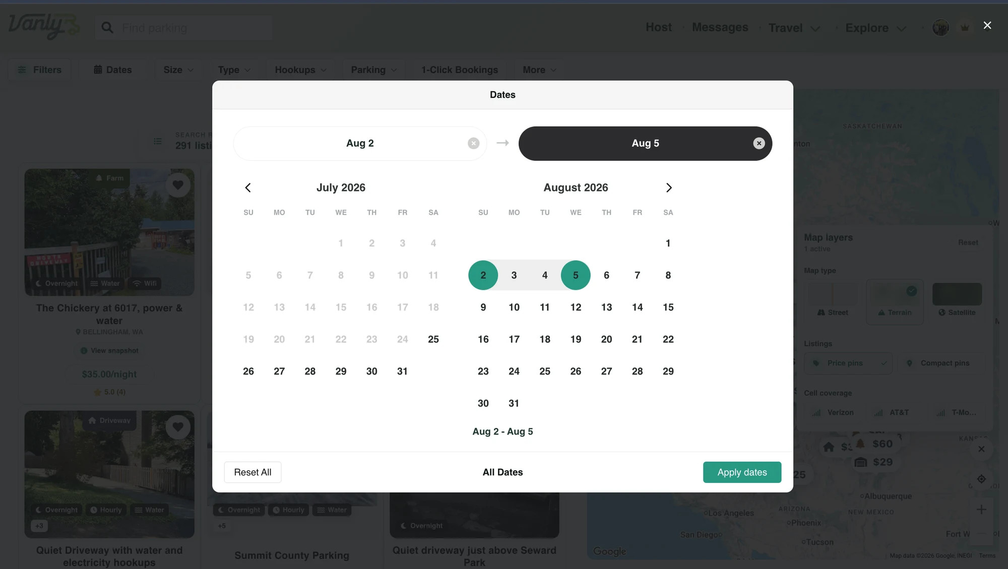Click the $29 garage price pin
The height and width of the screenshot is (569, 1008).
874,462
